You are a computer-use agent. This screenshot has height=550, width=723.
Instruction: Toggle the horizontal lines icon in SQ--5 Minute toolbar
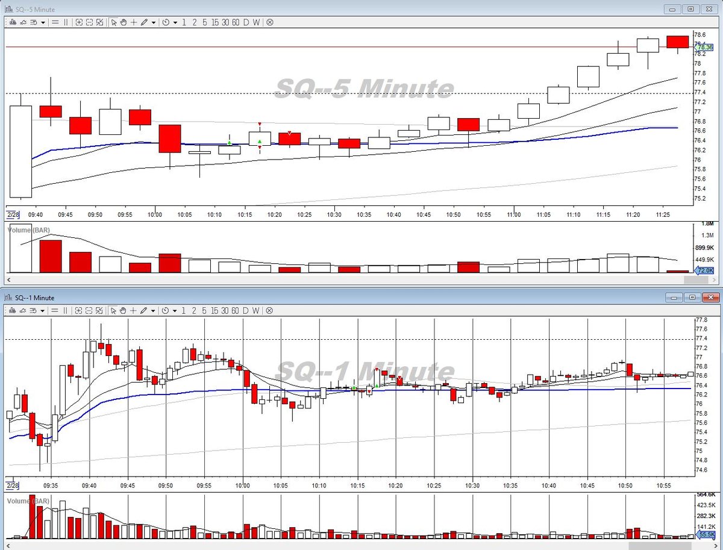55,22
